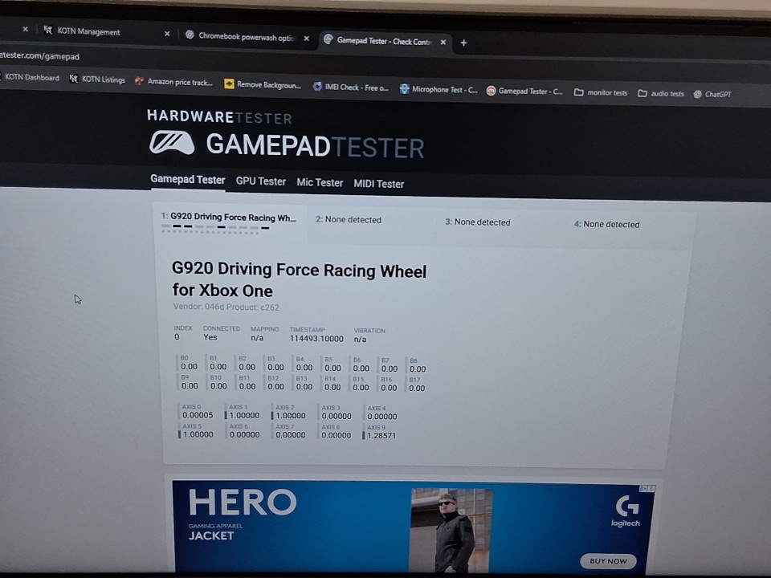Click the monitor tests folder icon
The height and width of the screenshot is (578, 771).
coord(579,92)
